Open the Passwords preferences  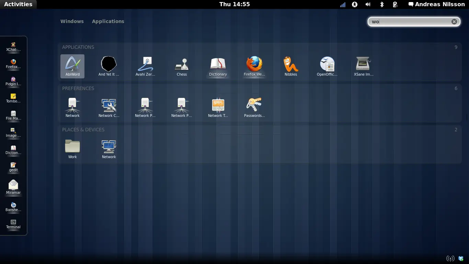point(254,107)
